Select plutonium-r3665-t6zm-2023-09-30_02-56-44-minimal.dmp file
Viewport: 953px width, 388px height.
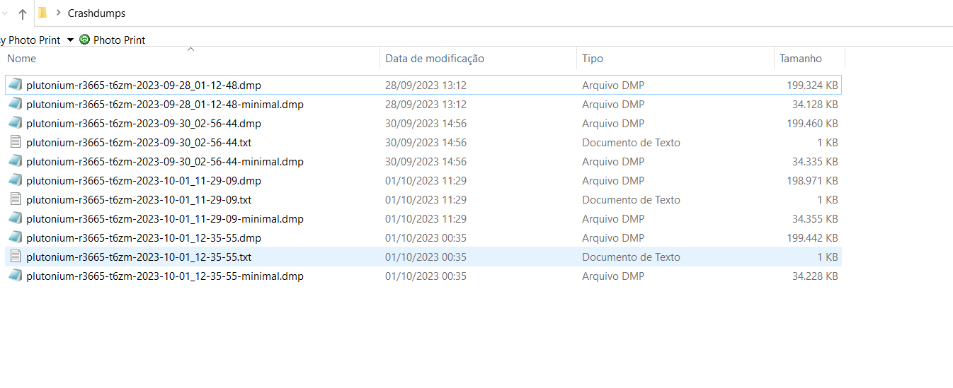point(164,161)
